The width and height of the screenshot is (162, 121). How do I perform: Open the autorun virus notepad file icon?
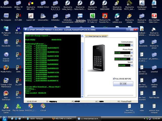[154, 109]
